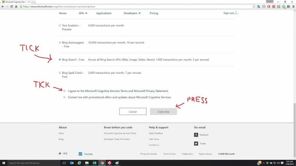Screen dimensions: 296x166
Task: Click the taskbar clock showing the time
Action: tap(290, 163)
